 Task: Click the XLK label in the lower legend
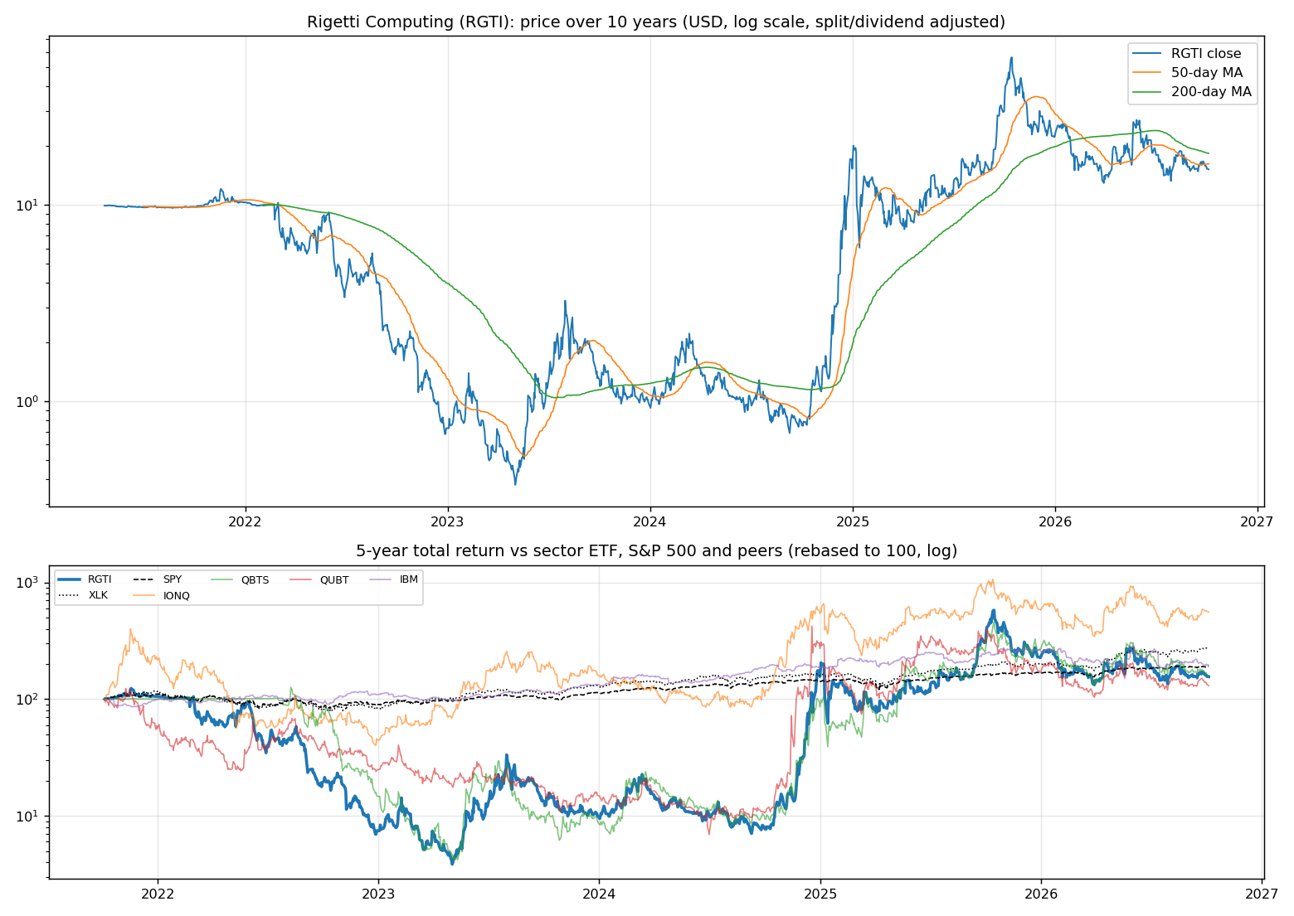[x=98, y=595]
